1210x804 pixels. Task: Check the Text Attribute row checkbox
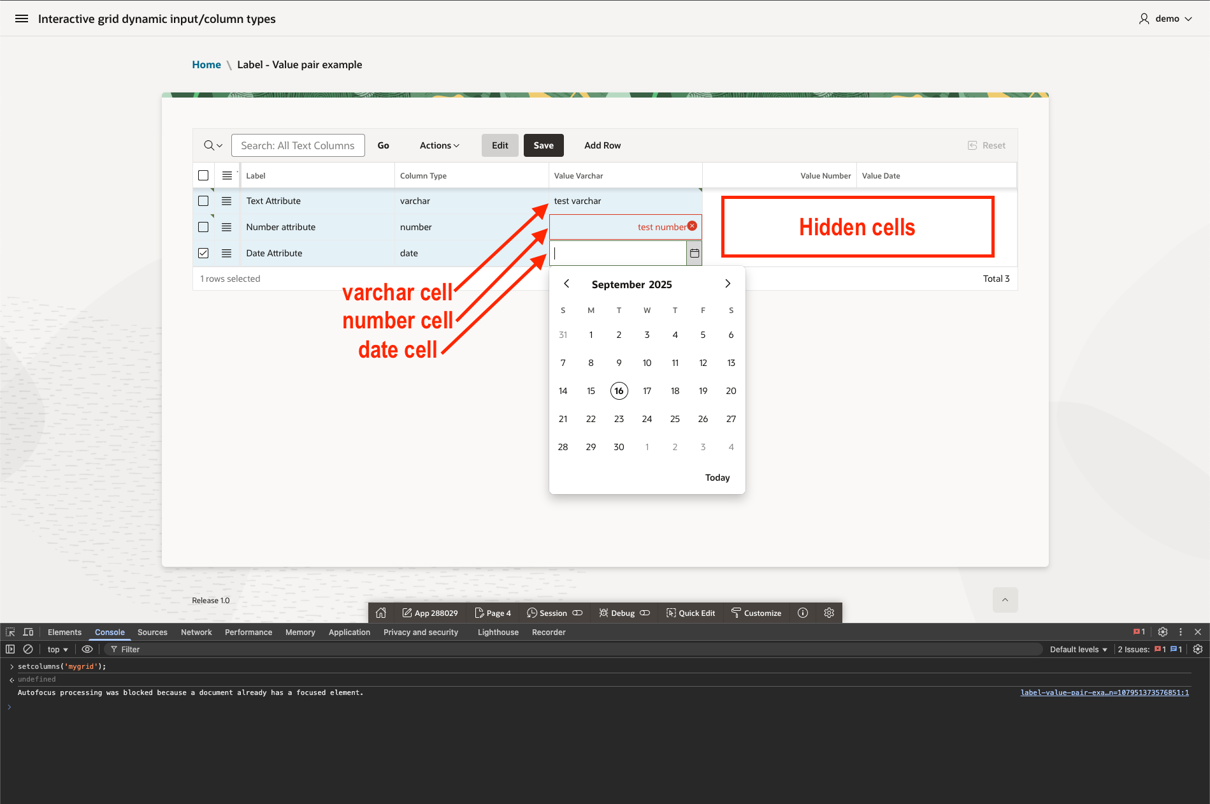pos(203,201)
